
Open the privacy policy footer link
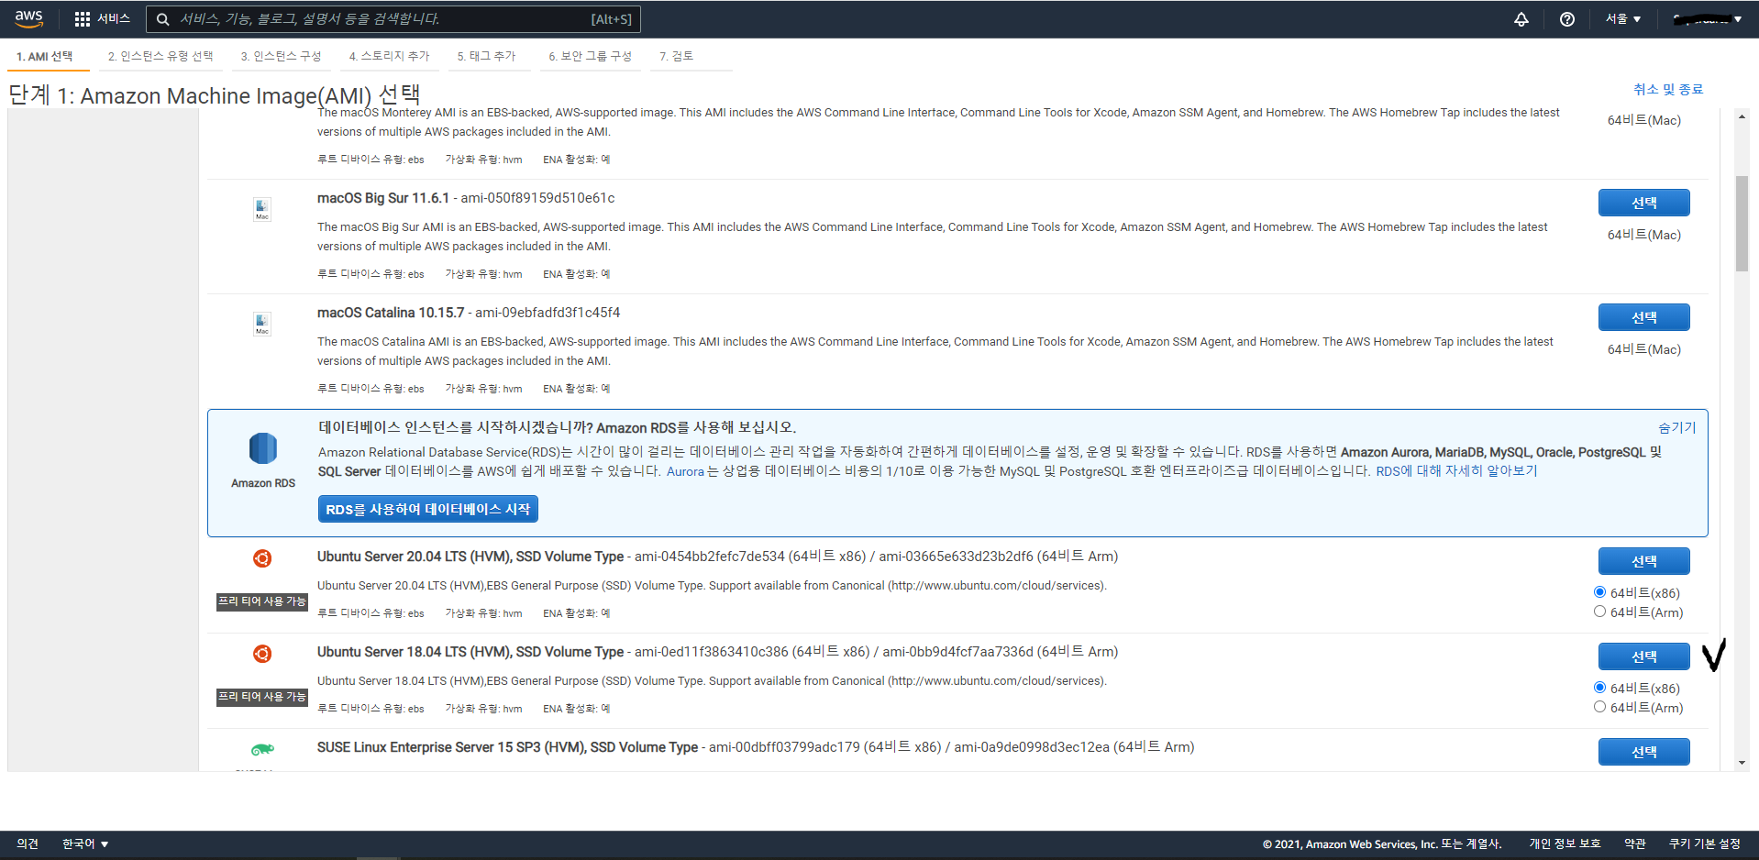click(x=1565, y=843)
